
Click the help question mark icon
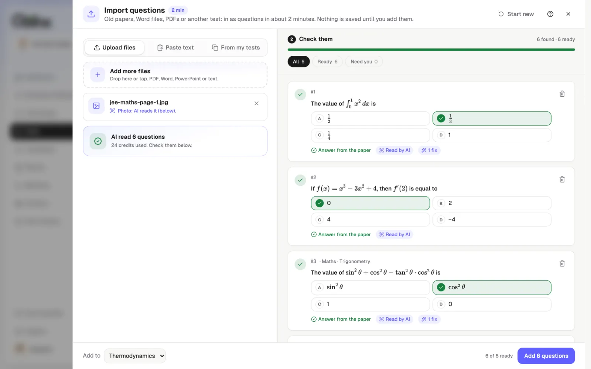tap(550, 14)
